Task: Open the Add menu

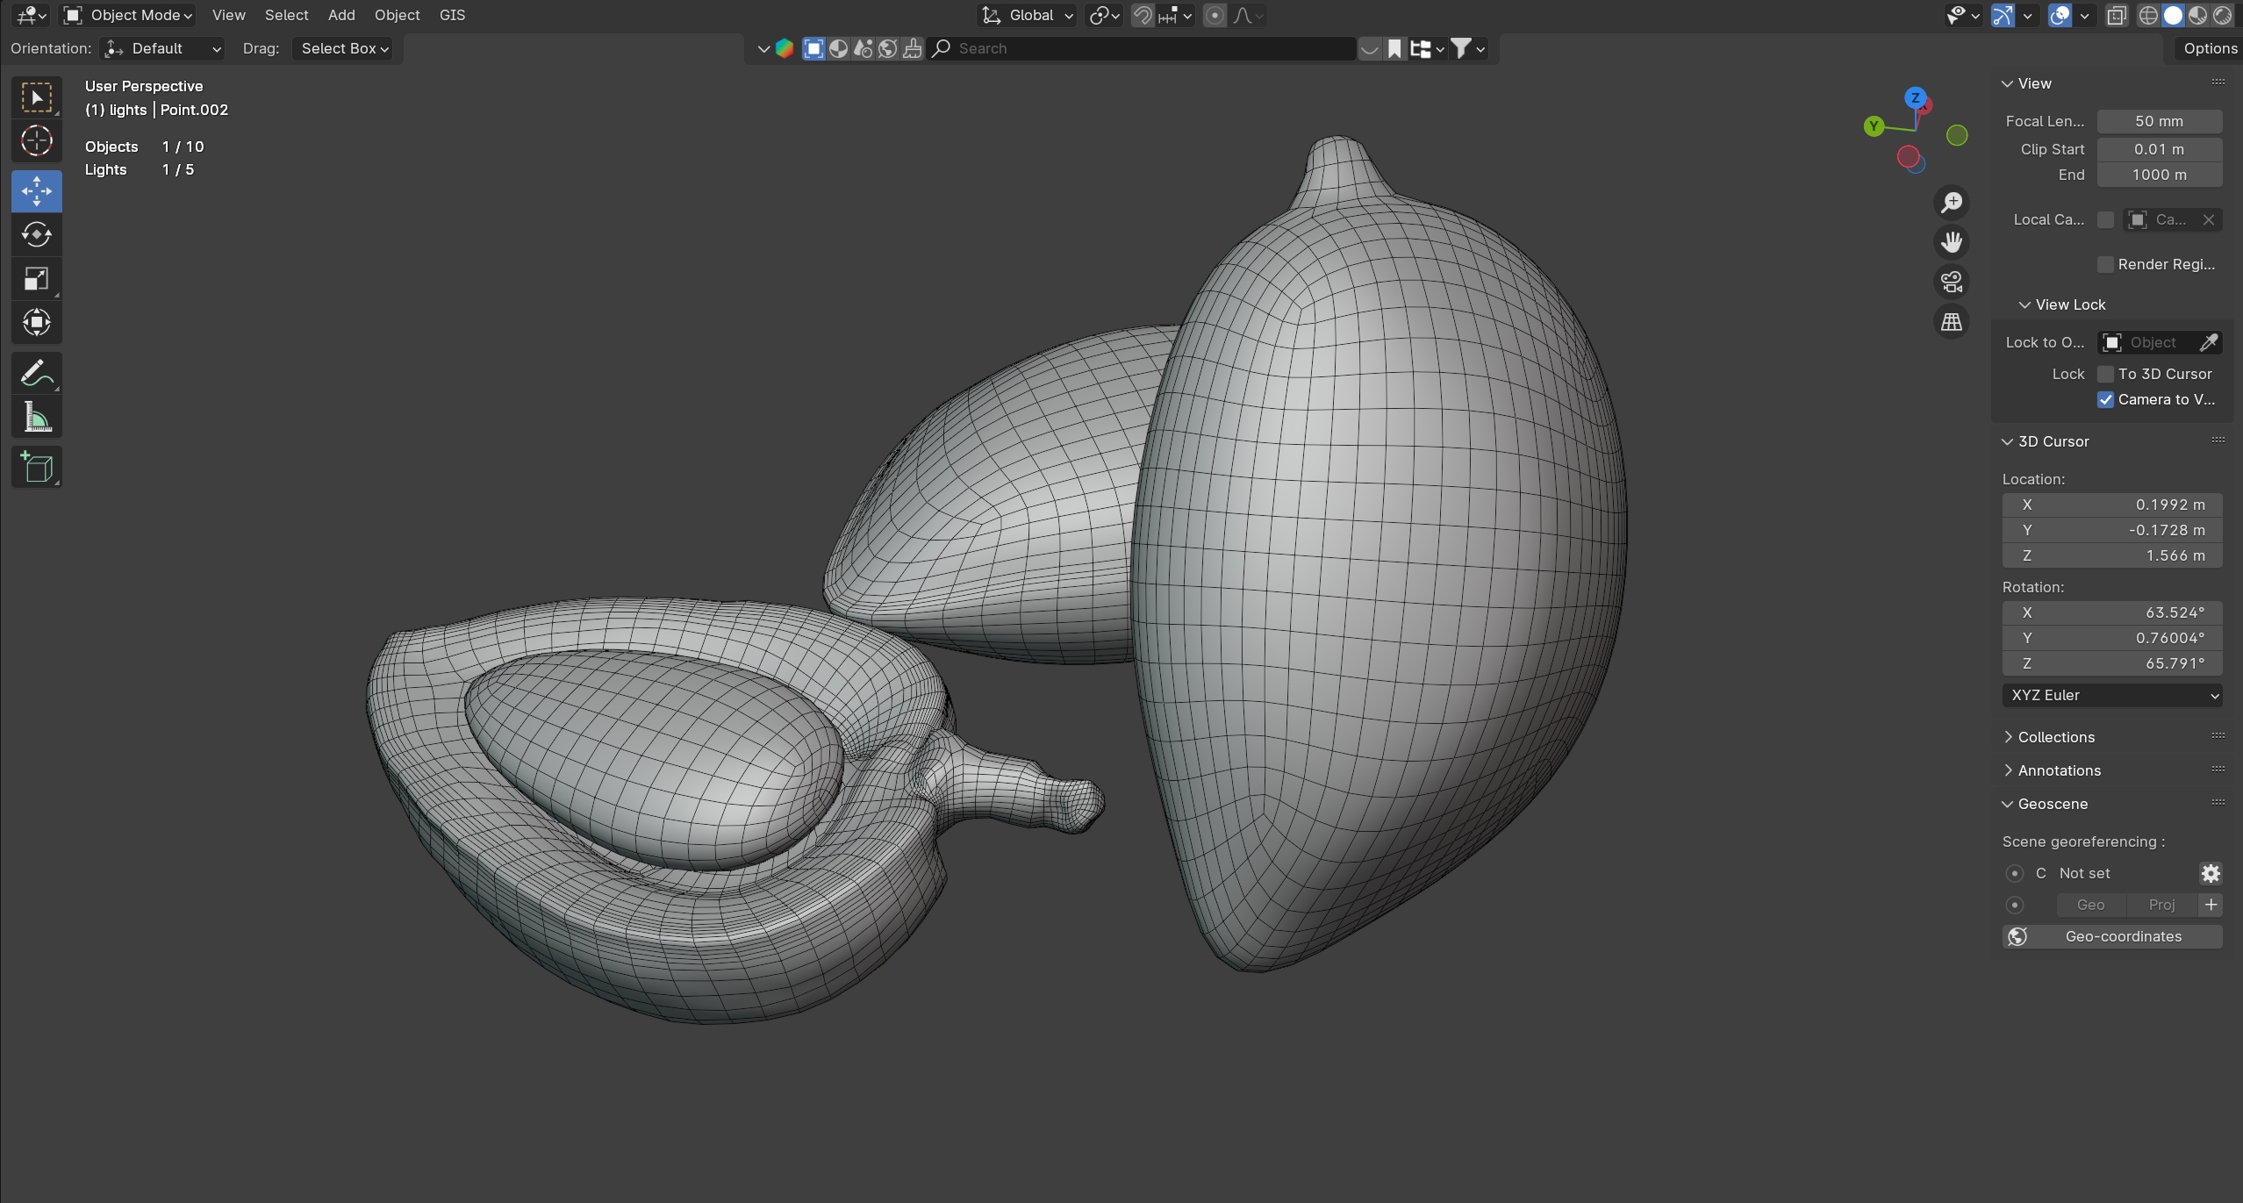Action: [340, 15]
